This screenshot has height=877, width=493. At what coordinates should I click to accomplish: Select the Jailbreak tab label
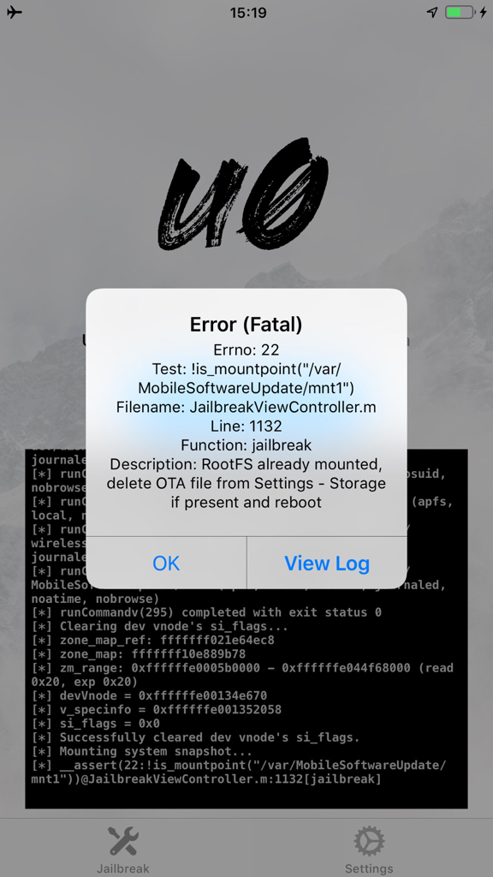click(x=123, y=868)
